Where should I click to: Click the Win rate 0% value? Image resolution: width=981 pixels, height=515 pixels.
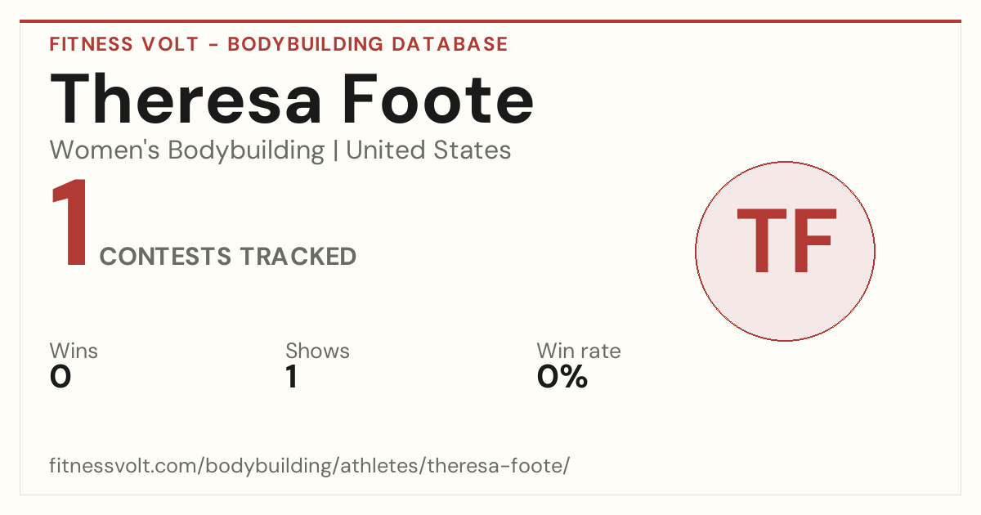tap(562, 377)
